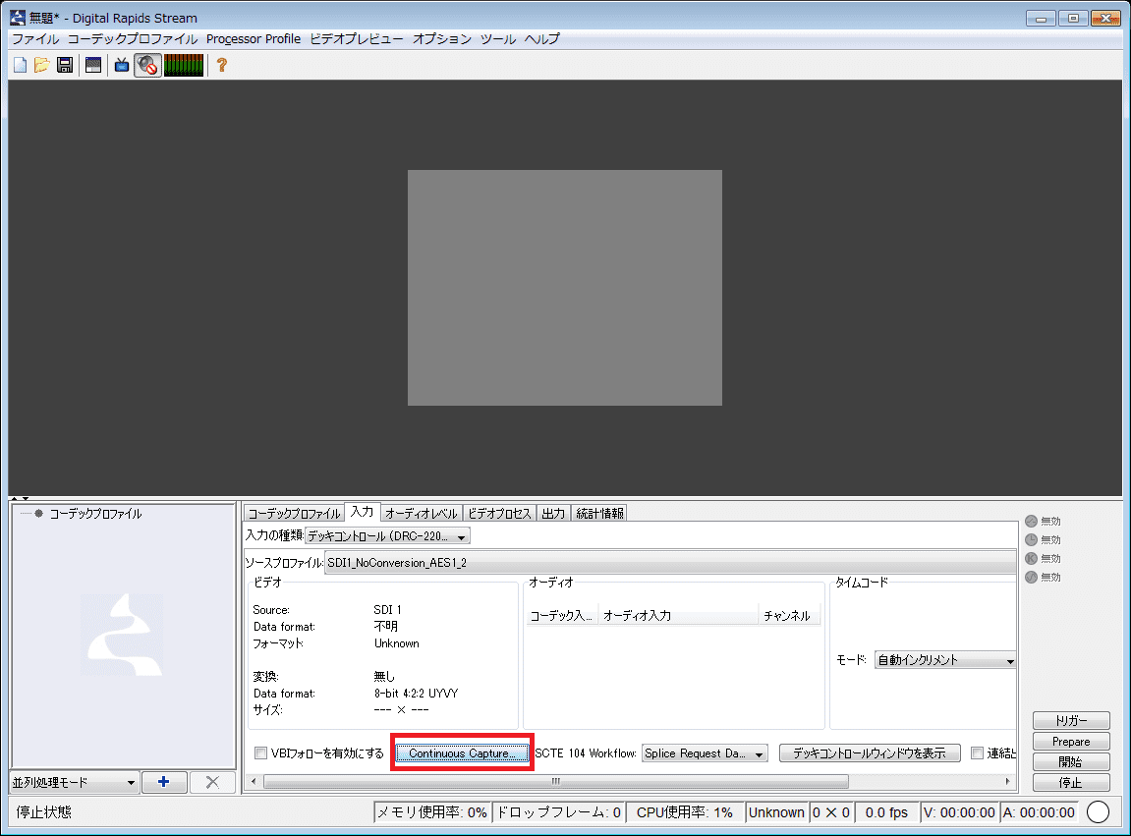This screenshot has width=1131, height=836.
Task: Click the sine wave status icon labeled 無効
Action: coord(1032,577)
